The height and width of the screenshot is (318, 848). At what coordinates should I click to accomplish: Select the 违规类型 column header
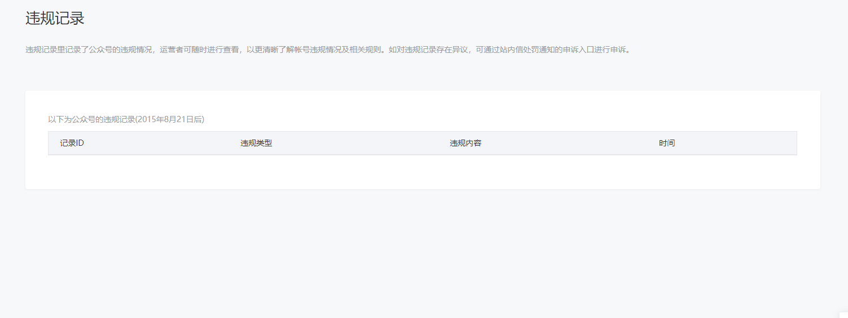pos(256,143)
